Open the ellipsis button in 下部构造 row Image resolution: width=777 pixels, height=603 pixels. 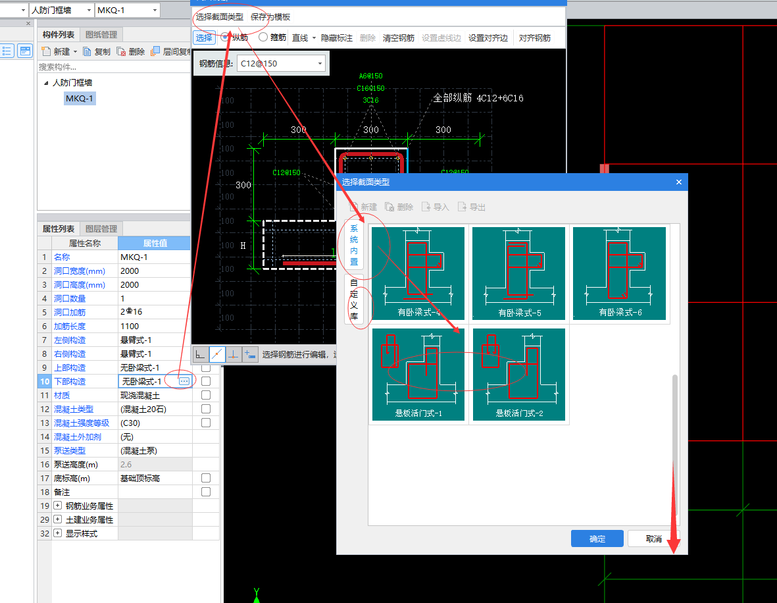(184, 381)
